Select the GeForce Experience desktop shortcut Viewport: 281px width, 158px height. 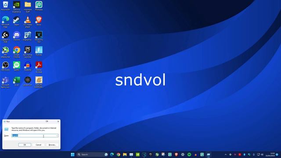tap(17, 7)
